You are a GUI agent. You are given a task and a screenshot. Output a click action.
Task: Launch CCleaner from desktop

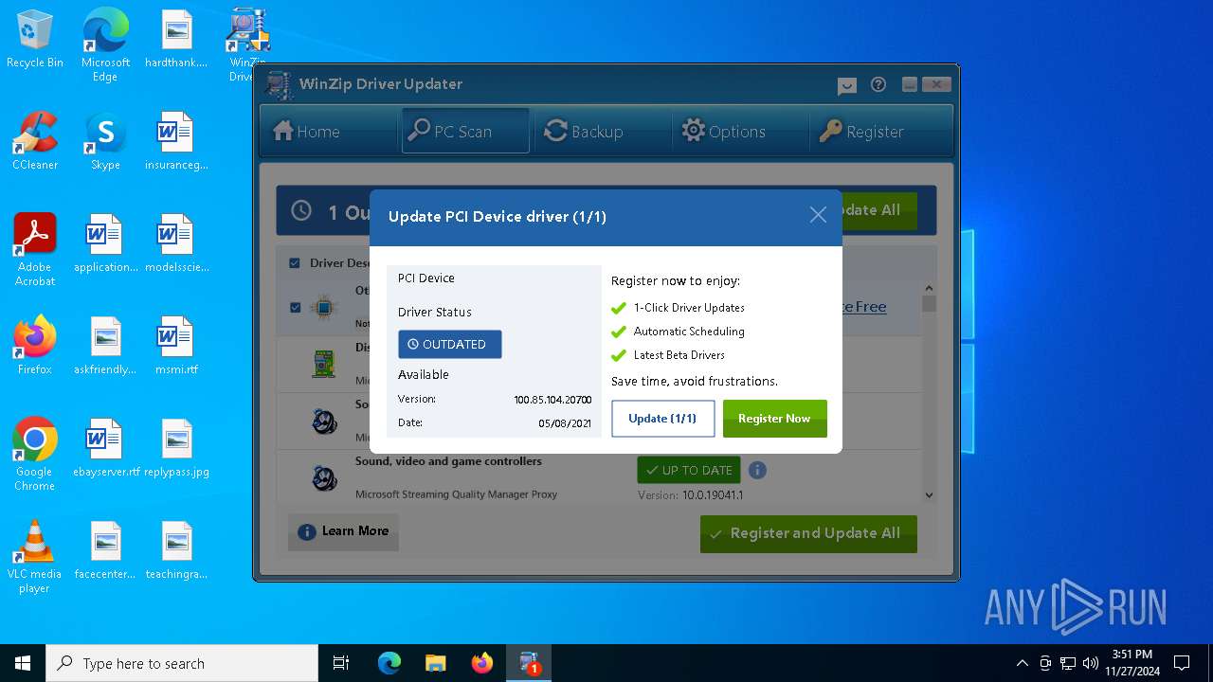click(35, 141)
